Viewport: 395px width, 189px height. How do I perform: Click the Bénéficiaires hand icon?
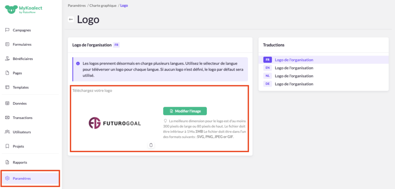pos(7,59)
